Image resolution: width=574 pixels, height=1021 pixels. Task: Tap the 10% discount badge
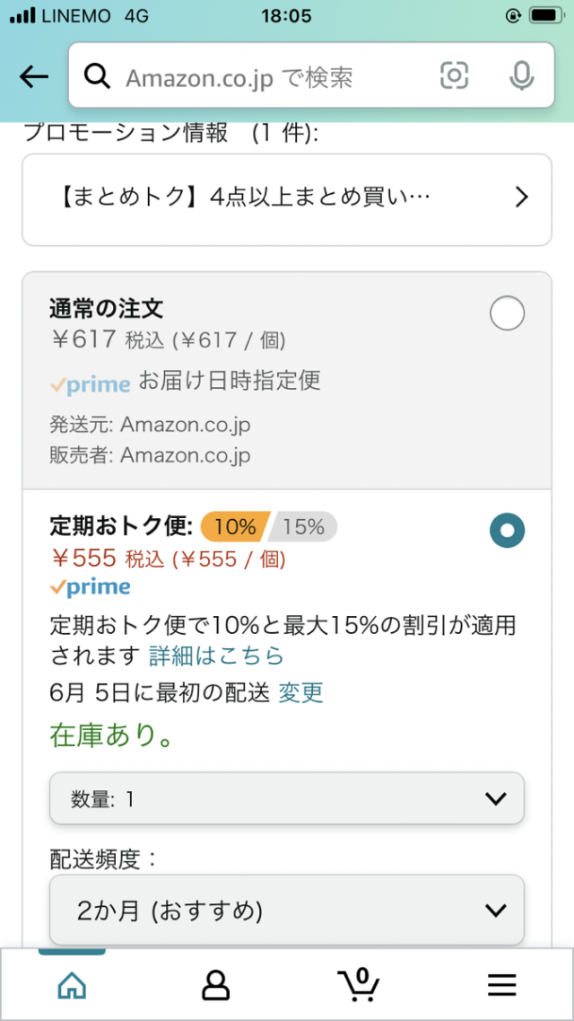[x=234, y=526]
